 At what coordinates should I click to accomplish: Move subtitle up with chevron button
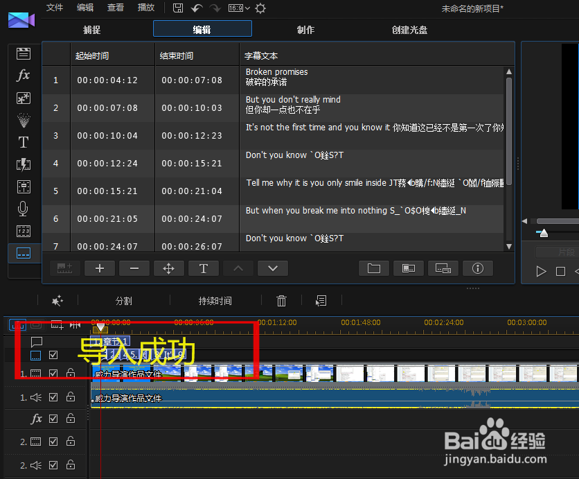(x=238, y=268)
